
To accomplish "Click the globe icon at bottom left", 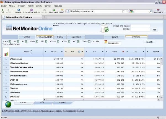I will (x=8, y=104).
